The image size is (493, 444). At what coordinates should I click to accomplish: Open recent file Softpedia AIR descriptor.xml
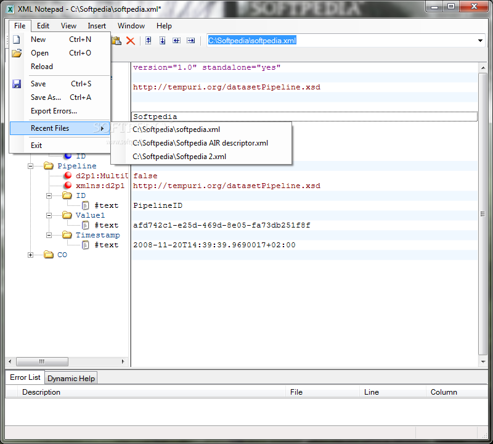(202, 143)
